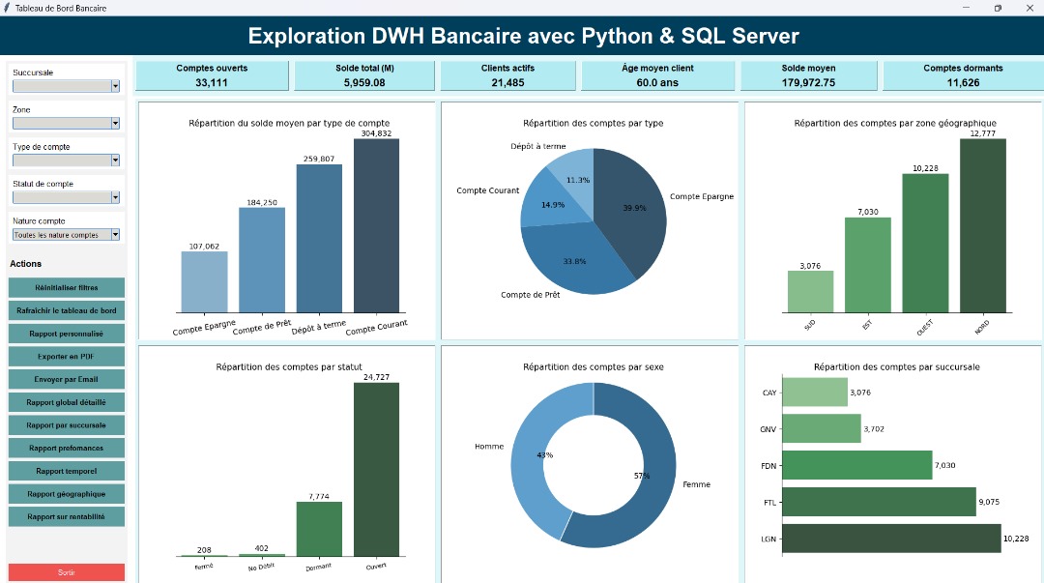Viewport: 1044px width, 583px height.
Task: Open Rapport par succursale
Action: pyautogui.click(x=67, y=425)
